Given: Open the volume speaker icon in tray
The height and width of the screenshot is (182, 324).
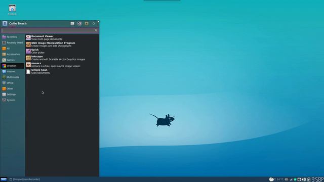Looking at the screenshot, I should pos(304,179).
